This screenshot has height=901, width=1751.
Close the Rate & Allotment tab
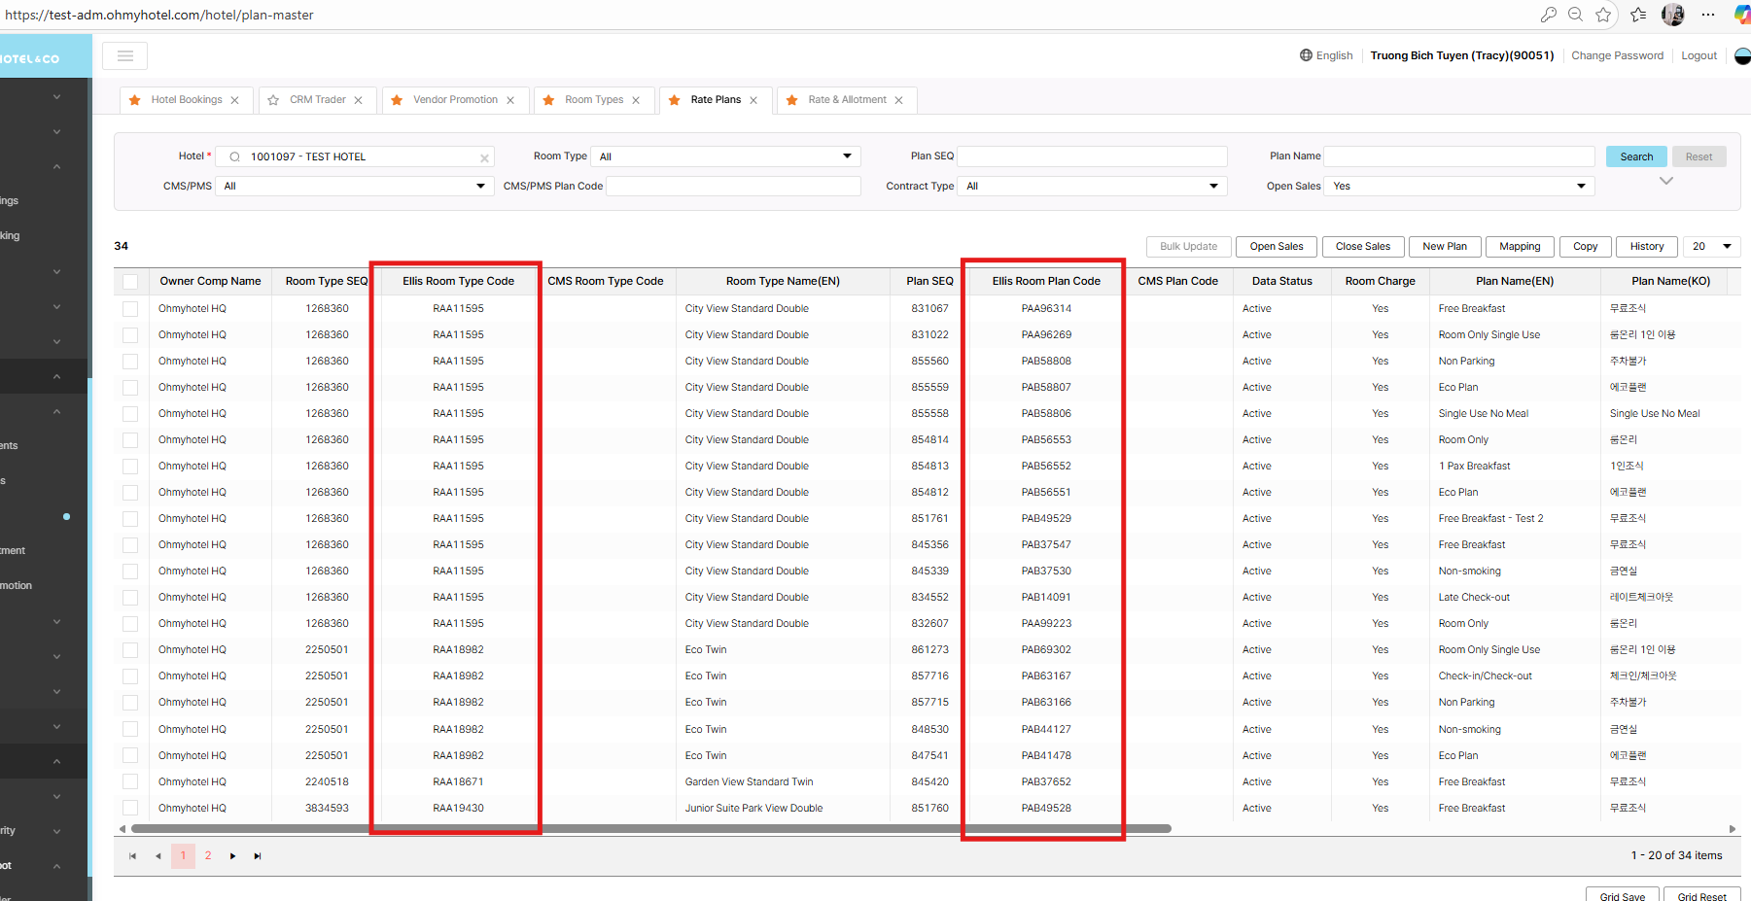point(898,100)
